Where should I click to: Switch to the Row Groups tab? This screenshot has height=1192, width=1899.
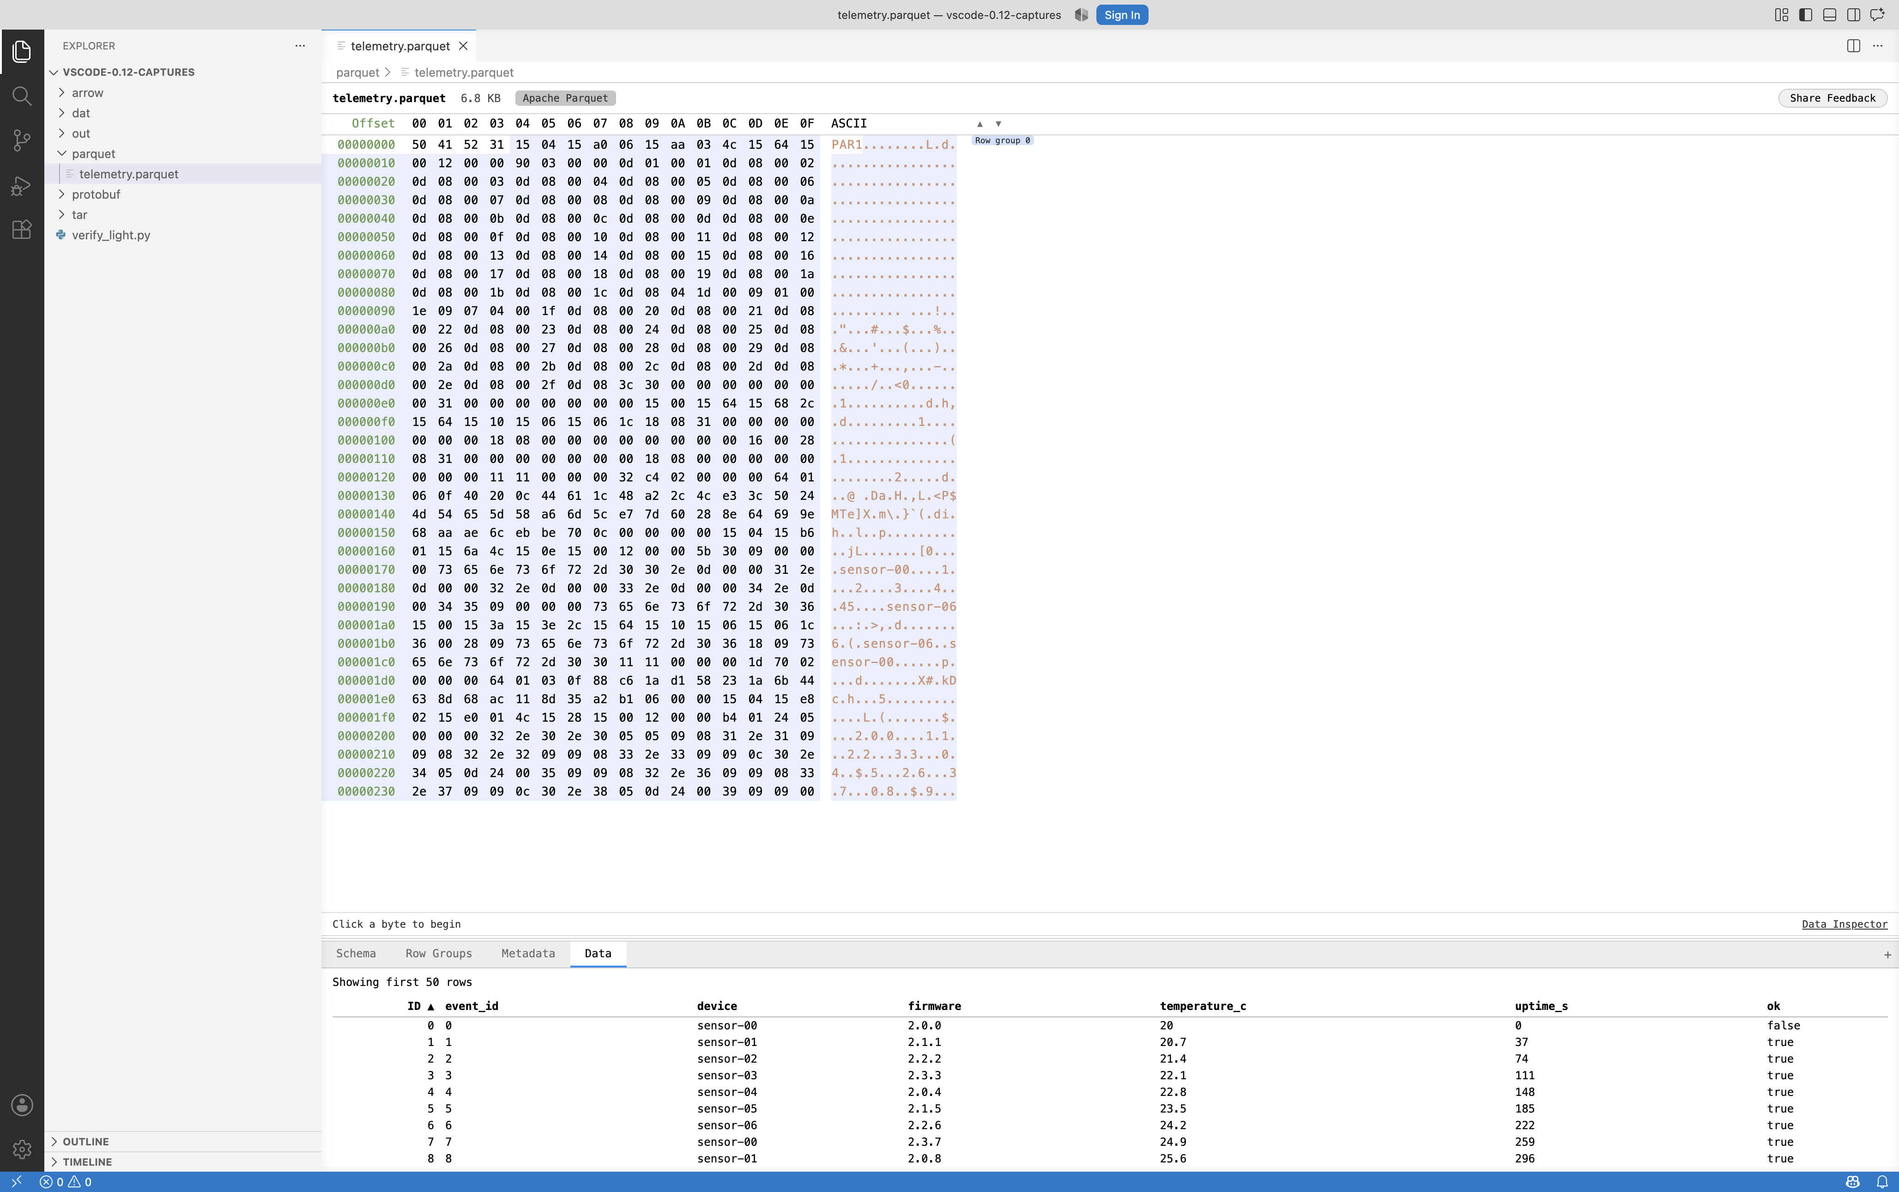tap(439, 954)
